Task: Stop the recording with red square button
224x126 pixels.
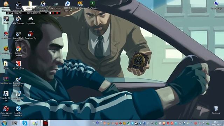Action: (x=57, y=13)
